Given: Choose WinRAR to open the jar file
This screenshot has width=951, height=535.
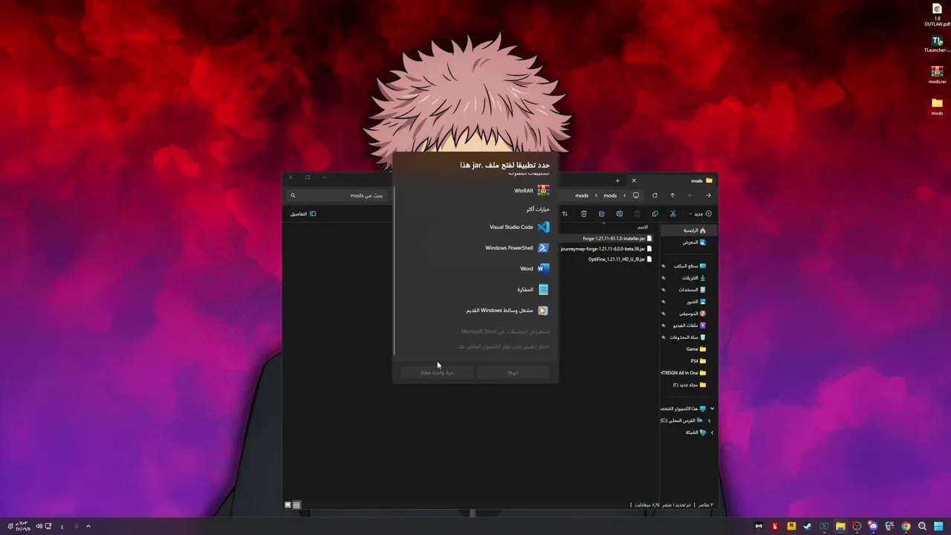Looking at the screenshot, I should (x=475, y=191).
